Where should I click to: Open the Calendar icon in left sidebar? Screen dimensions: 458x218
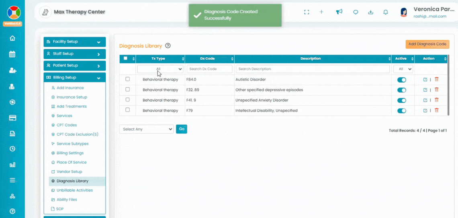tap(12, 54)
